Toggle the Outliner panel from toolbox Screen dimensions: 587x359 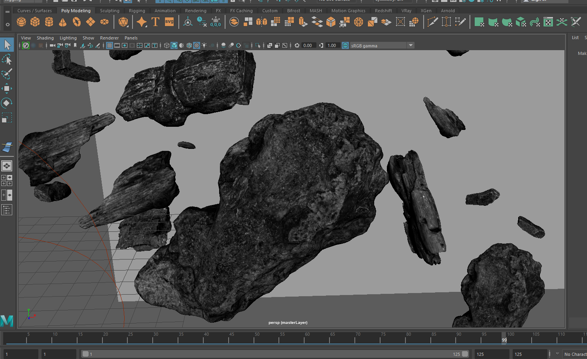[x=7, y=210]
